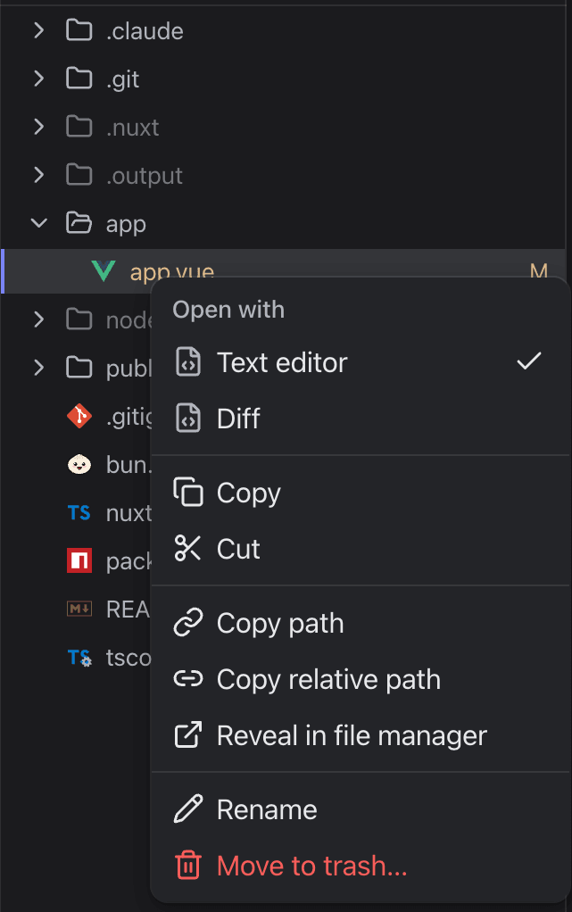Click the node folder icon
The width and height of the screenshot is (572, 912).
(79, 319)
